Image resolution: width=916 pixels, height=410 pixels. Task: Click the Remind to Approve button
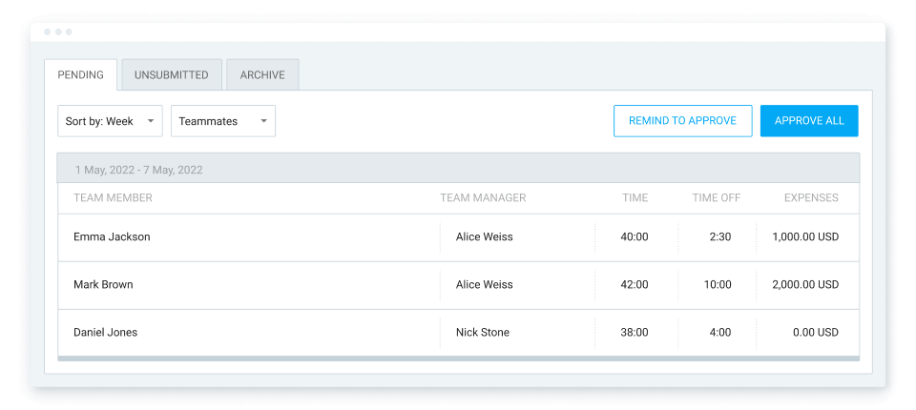(682, 121)
